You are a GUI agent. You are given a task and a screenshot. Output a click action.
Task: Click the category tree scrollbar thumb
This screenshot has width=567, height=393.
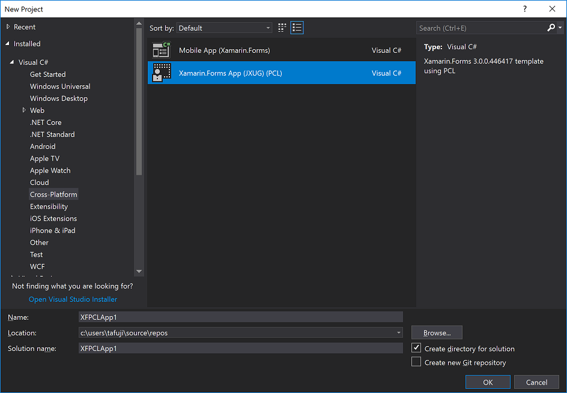(x=139, y=102)
